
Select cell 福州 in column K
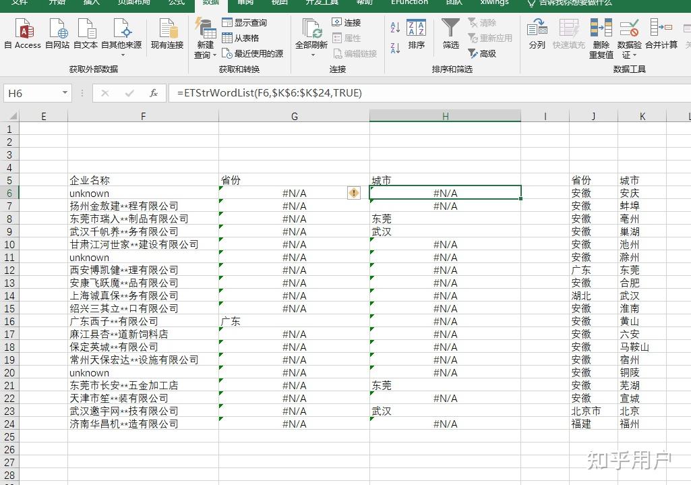point(642,424)
